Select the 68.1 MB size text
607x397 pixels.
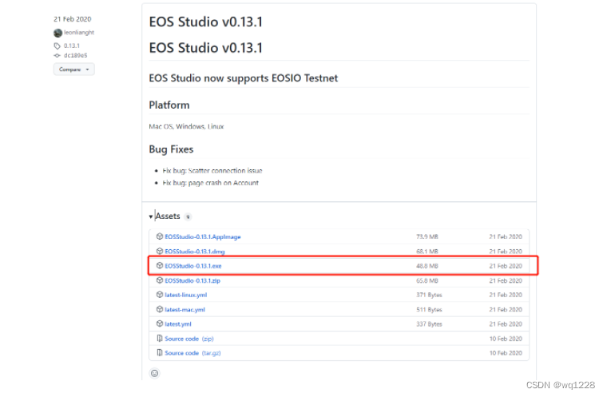click(427, 252)
